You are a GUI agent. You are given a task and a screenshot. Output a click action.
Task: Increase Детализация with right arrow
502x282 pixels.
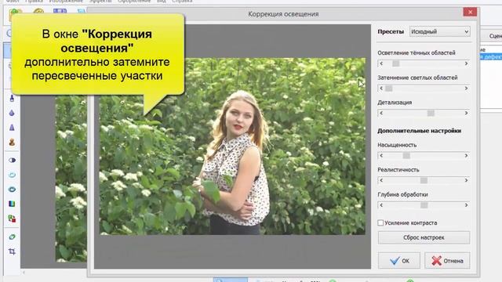(467, 113)
